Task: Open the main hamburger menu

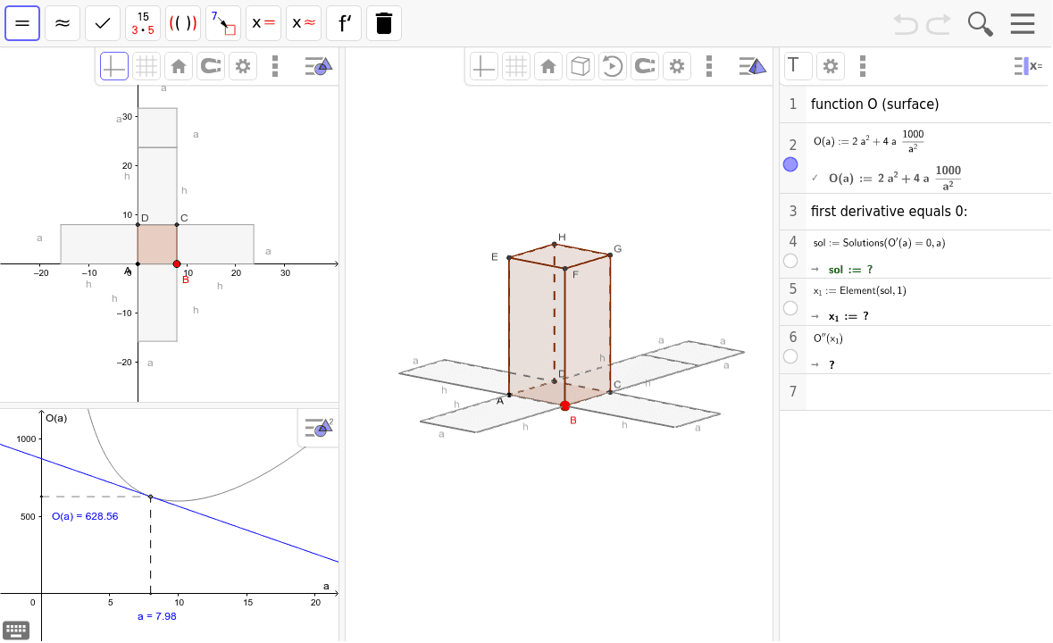Action: pyautogui.click(x=1022, y=23)
